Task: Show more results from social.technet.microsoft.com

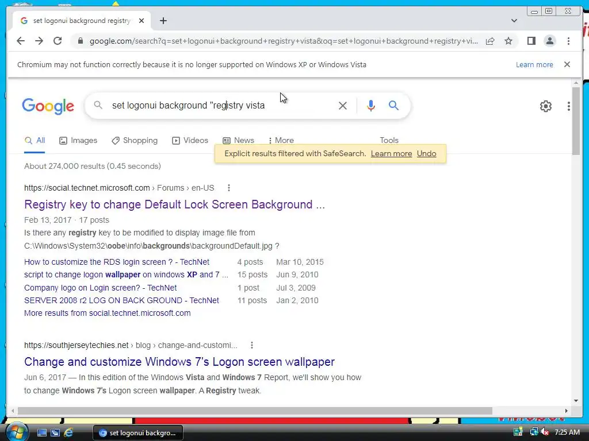Action: pos(108,313)
